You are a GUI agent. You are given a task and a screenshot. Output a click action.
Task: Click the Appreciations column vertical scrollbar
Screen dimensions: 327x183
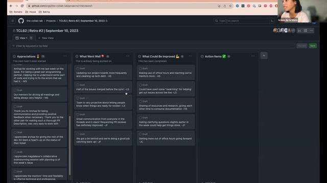(x=69, y=145)
